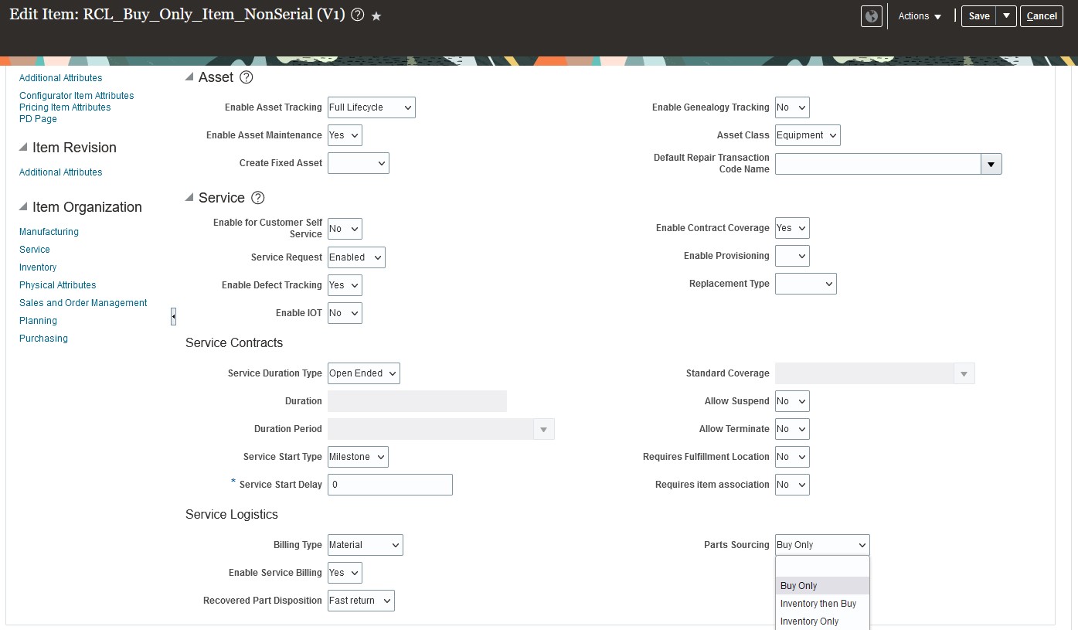Open the Recovered Part Disposition dropdown
The height and width of the screenshot is (630, 1078).
[x=361, y=601]
